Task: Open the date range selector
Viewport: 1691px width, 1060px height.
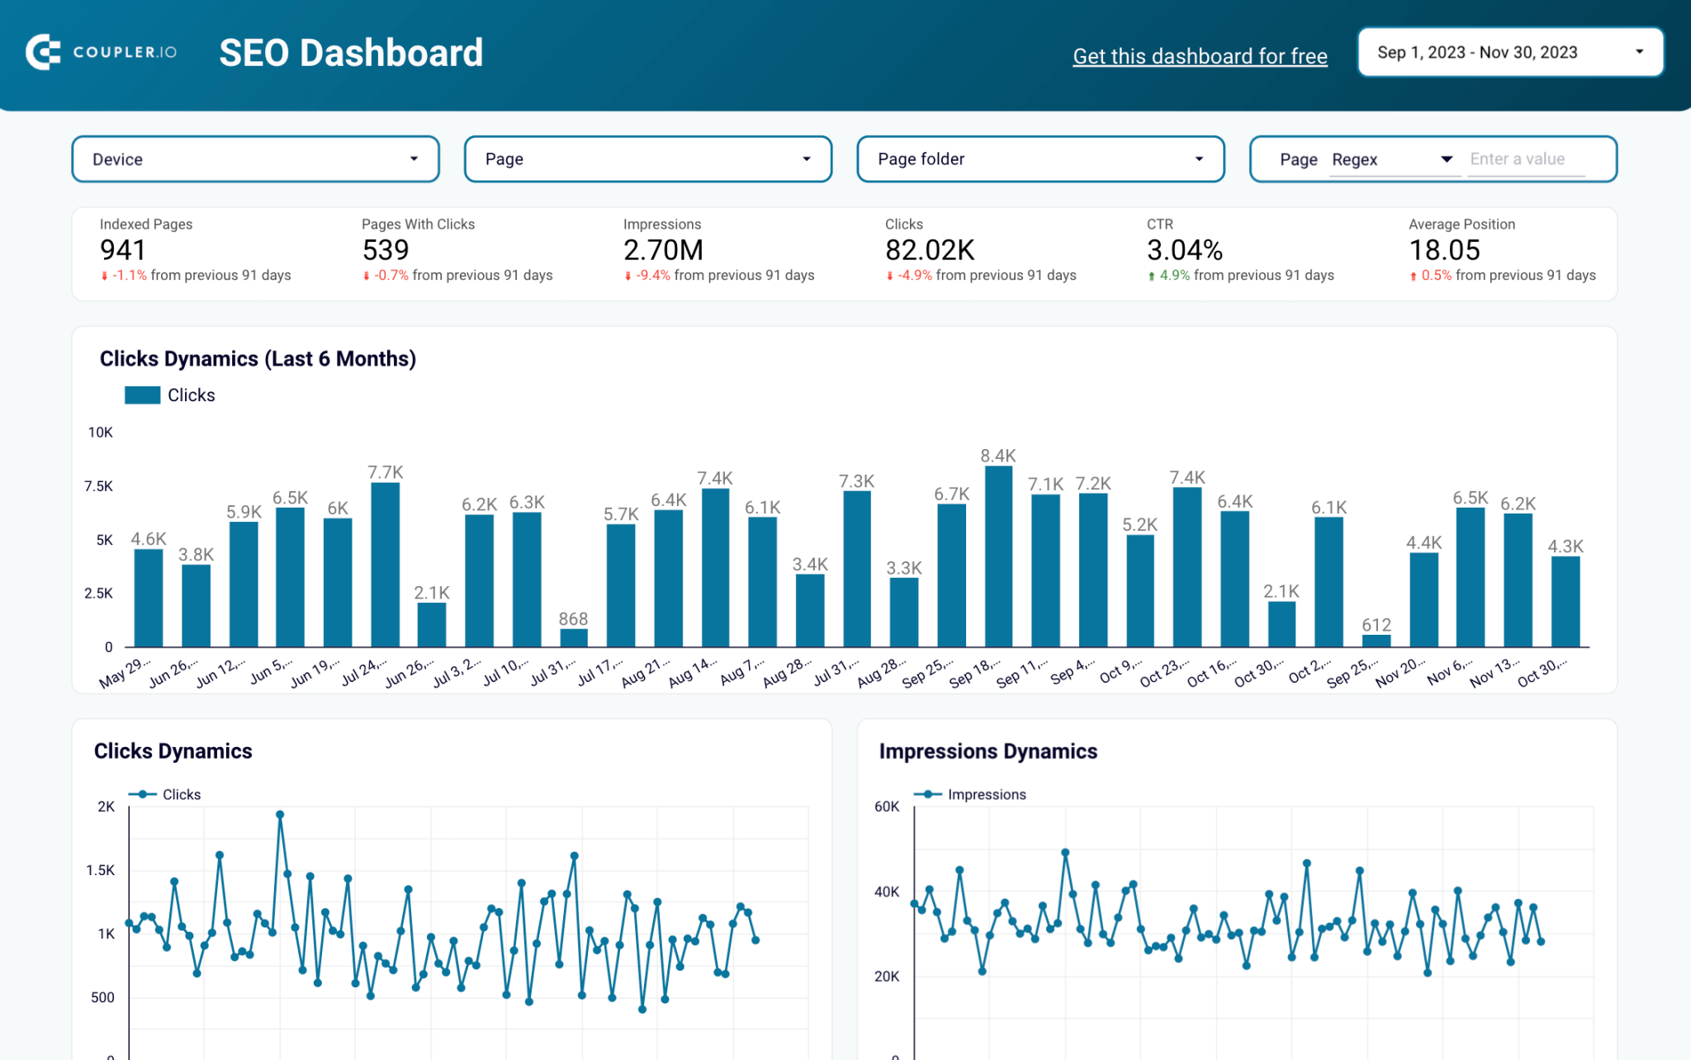Action: (1509, 51)
